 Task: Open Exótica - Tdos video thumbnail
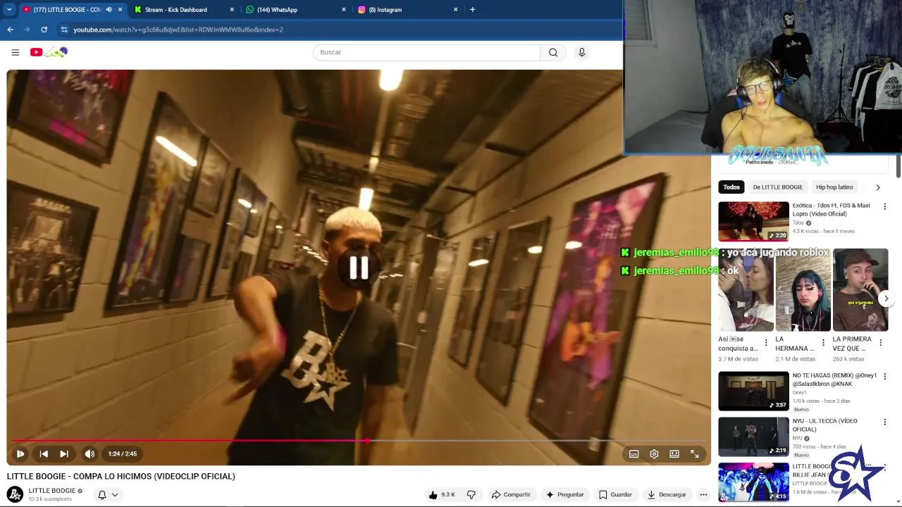click(753, 221)
